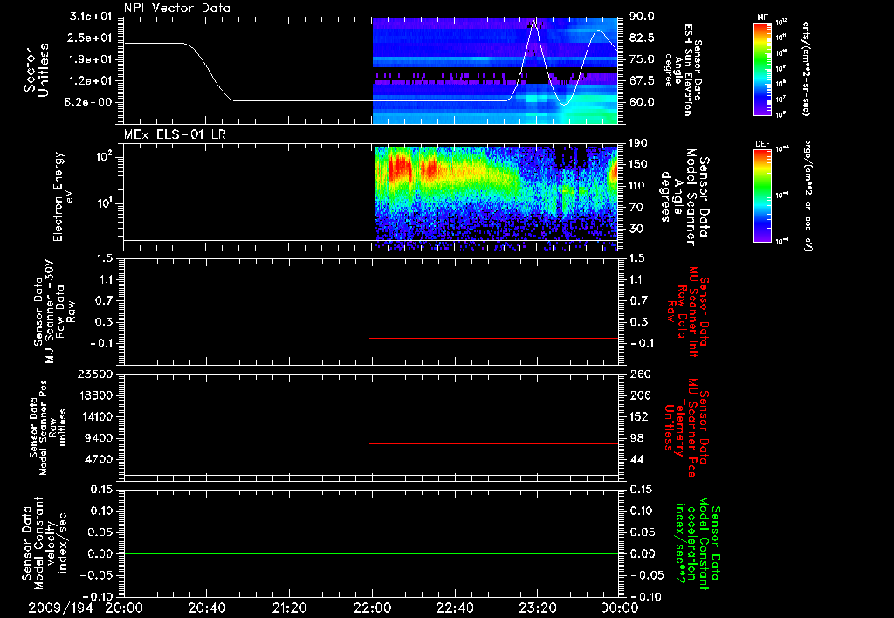Viewport: 894px width, 618px height.
Task: Select the 'Electron Energy eV' axis label
Action: click(63, 196)
